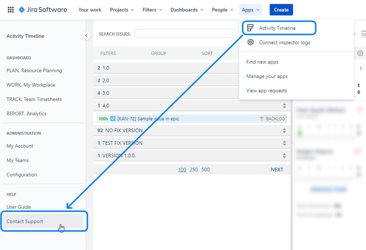
Task: Expand the Projects dropdown
Action: click(x=122, y=10)
